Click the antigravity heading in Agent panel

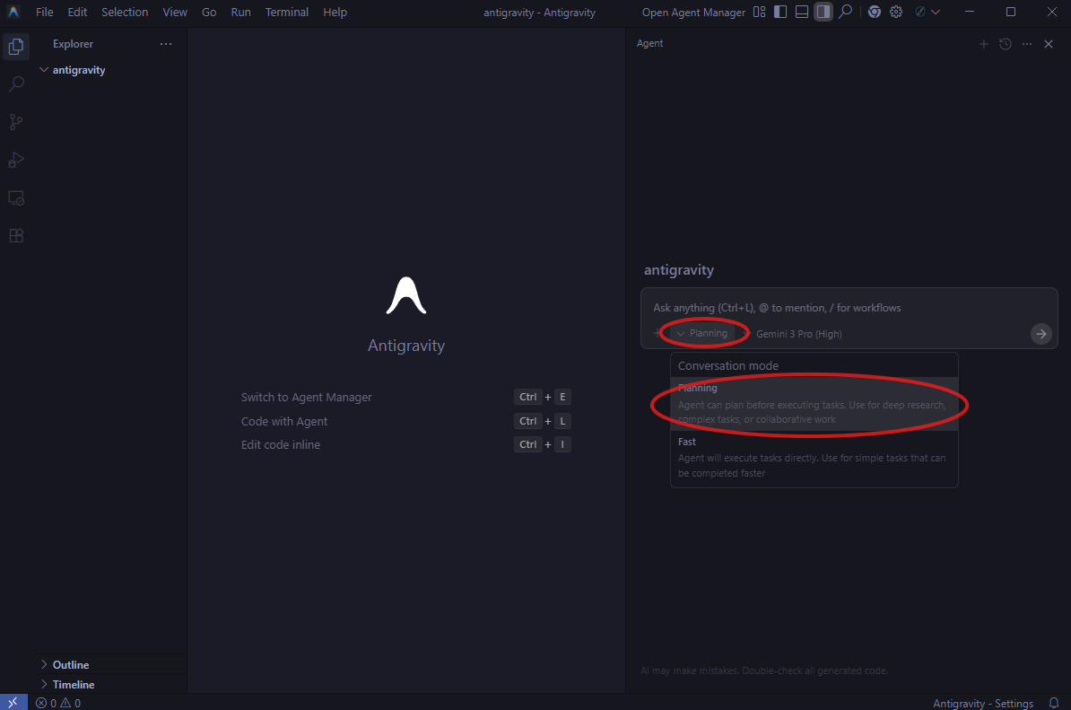[x=678, y=269]
